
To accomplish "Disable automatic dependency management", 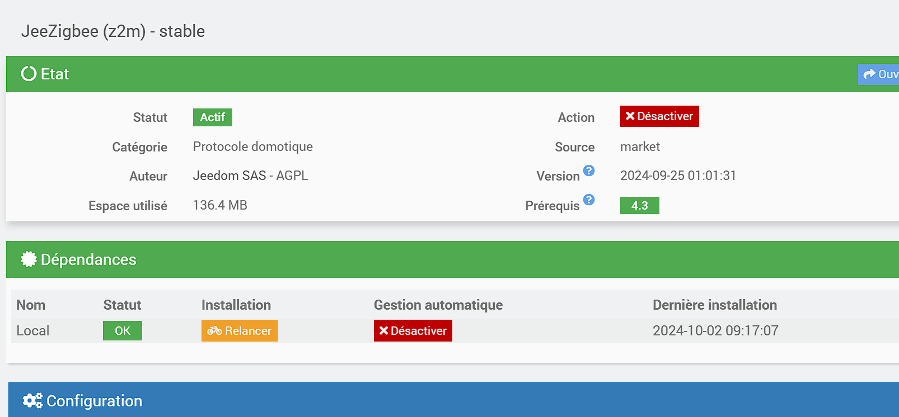I will tap(413, 331).
